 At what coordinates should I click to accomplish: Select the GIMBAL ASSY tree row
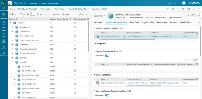48,32
